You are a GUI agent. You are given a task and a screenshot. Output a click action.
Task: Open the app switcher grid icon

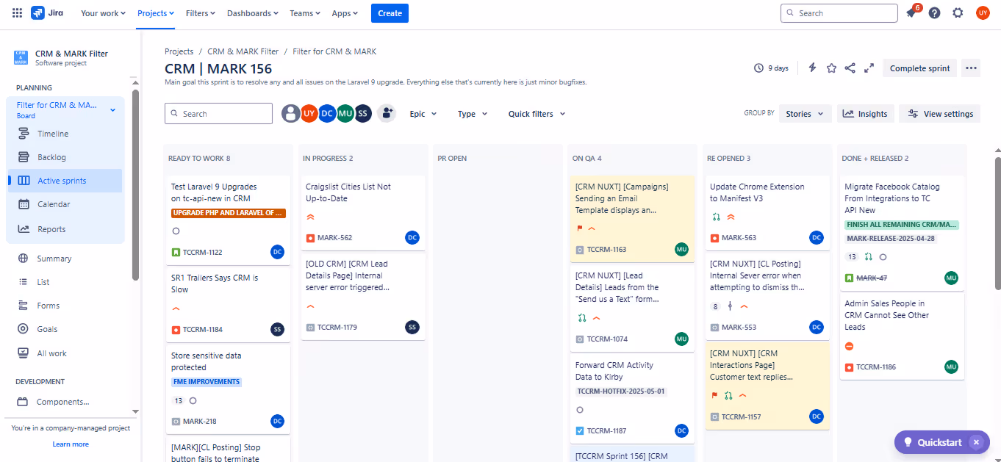pos(17,13)
